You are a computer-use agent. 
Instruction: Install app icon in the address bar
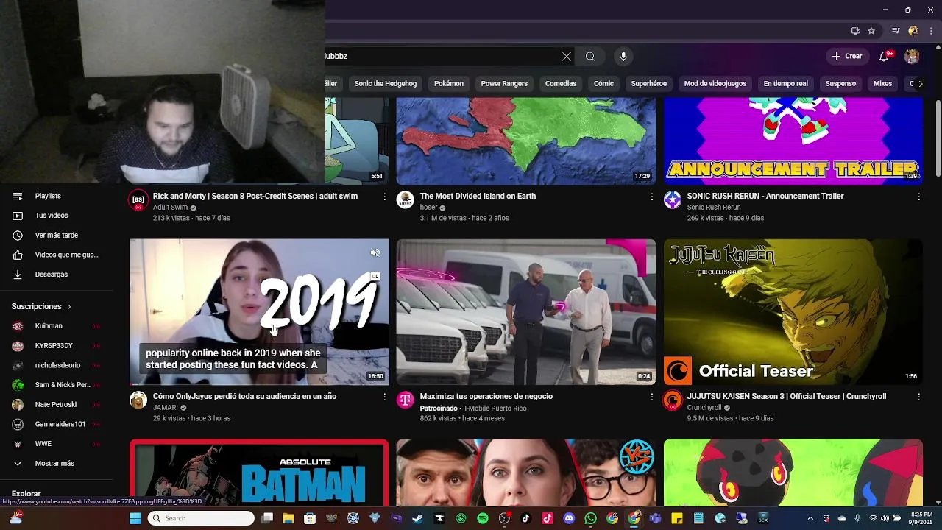click(x=855, y=31)
